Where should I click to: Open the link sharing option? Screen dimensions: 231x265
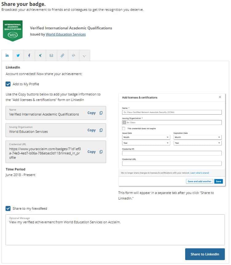[62, 55]
